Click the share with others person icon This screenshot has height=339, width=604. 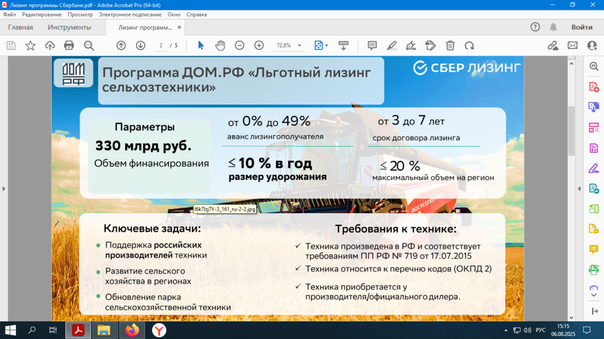tap(592, 45)
